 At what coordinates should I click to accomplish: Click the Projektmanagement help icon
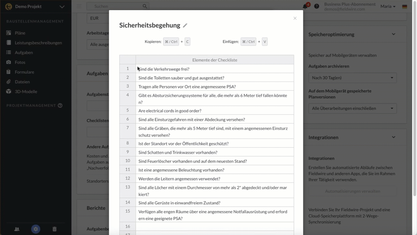60,105
